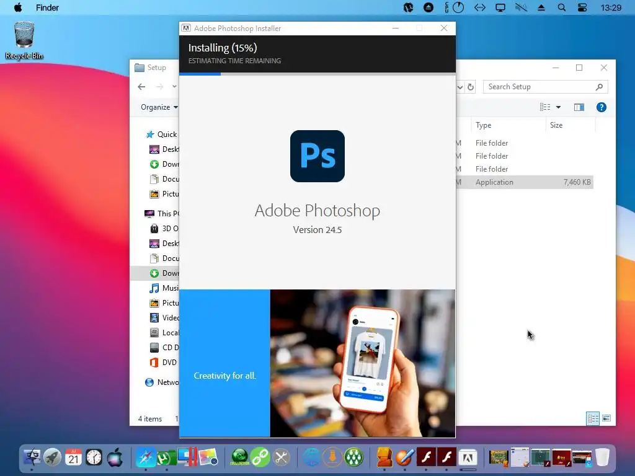Click the phone photo banner in the installer
Viewport: 635px width, 476px height.
362,363
